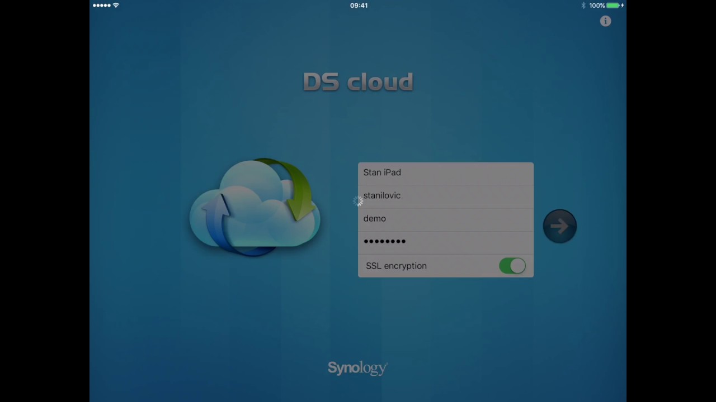Select the 'demo' account field

click(446, 218)
